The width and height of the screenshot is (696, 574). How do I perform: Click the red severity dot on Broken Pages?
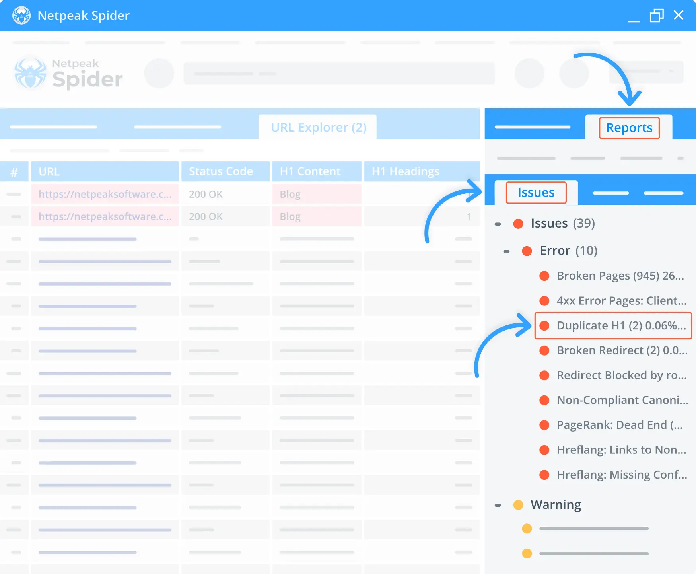(544, 276)
